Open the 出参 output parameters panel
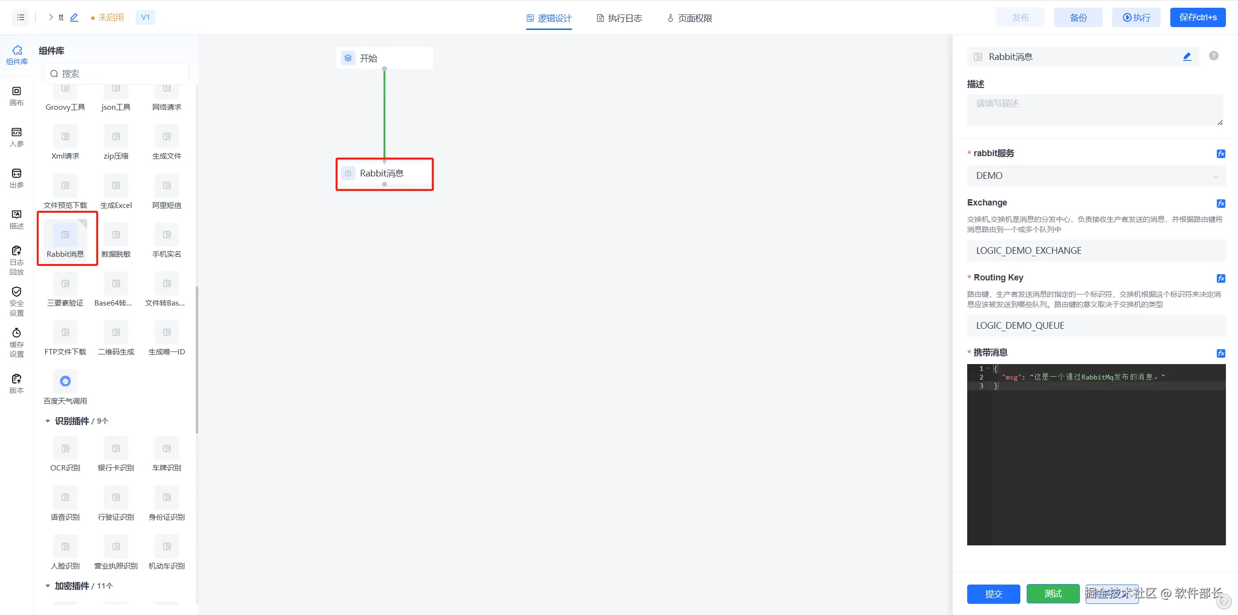The image size is (1238, 615). point(16,178)
